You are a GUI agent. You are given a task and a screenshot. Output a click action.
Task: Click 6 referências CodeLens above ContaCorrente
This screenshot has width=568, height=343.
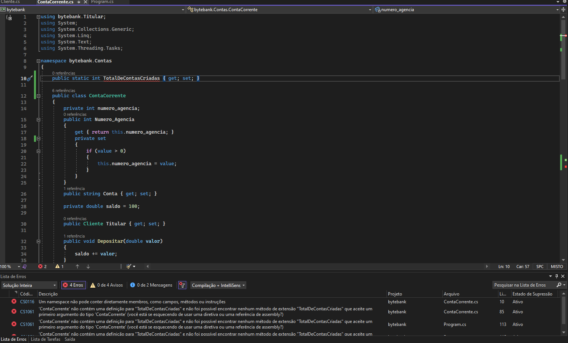pyautogui.click(x=64, y=91)
